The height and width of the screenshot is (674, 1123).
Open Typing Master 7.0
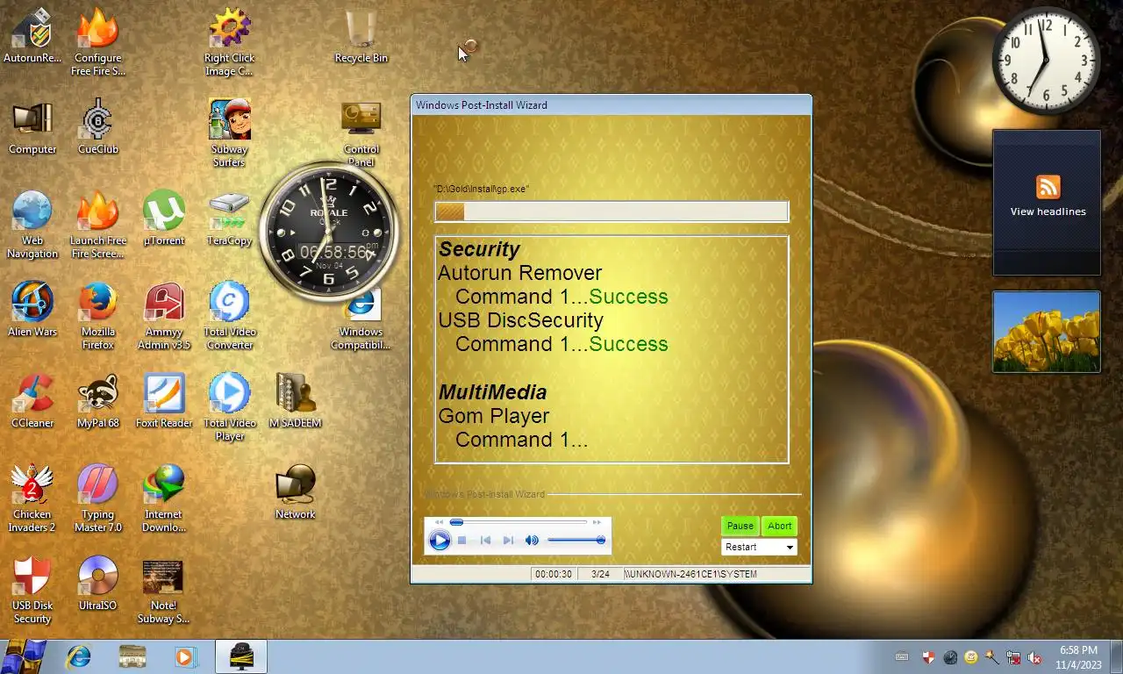tap(98, 498)
